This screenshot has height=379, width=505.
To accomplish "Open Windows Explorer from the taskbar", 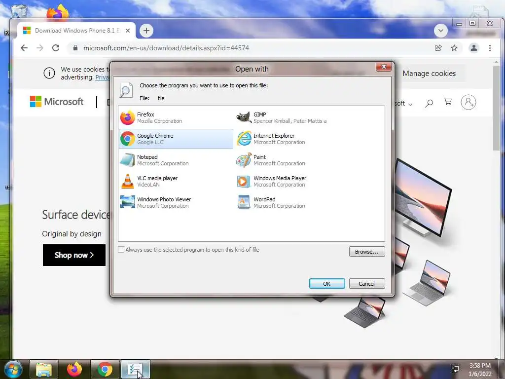I will [x=44, y=369].
